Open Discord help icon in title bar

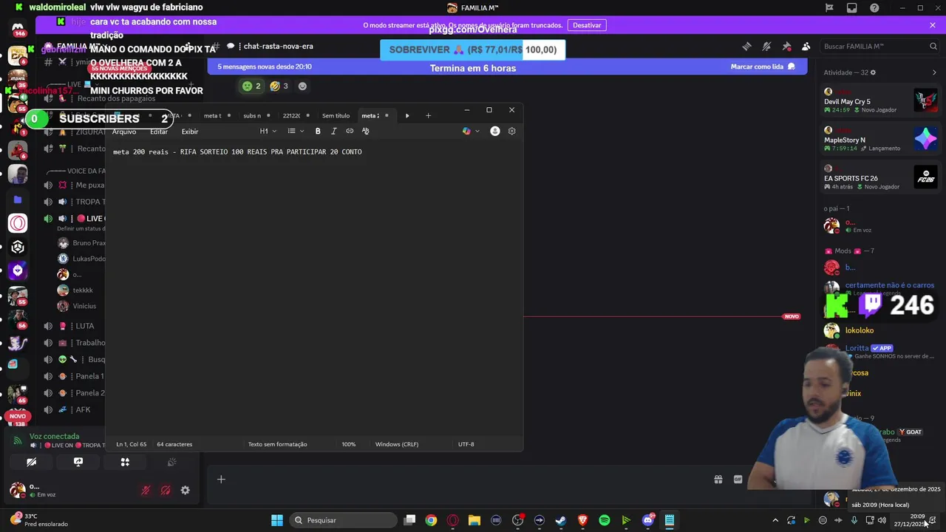pos(875,8)
